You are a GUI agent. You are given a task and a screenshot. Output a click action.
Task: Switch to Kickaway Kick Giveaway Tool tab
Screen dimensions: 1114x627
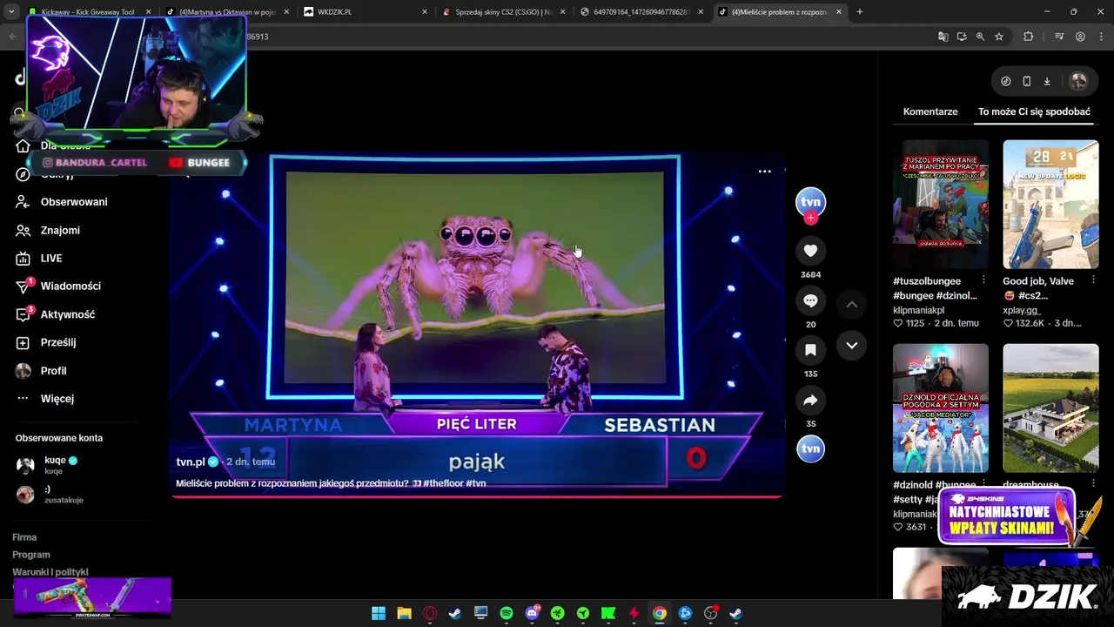pyautogui.click(x=89, y=12)
